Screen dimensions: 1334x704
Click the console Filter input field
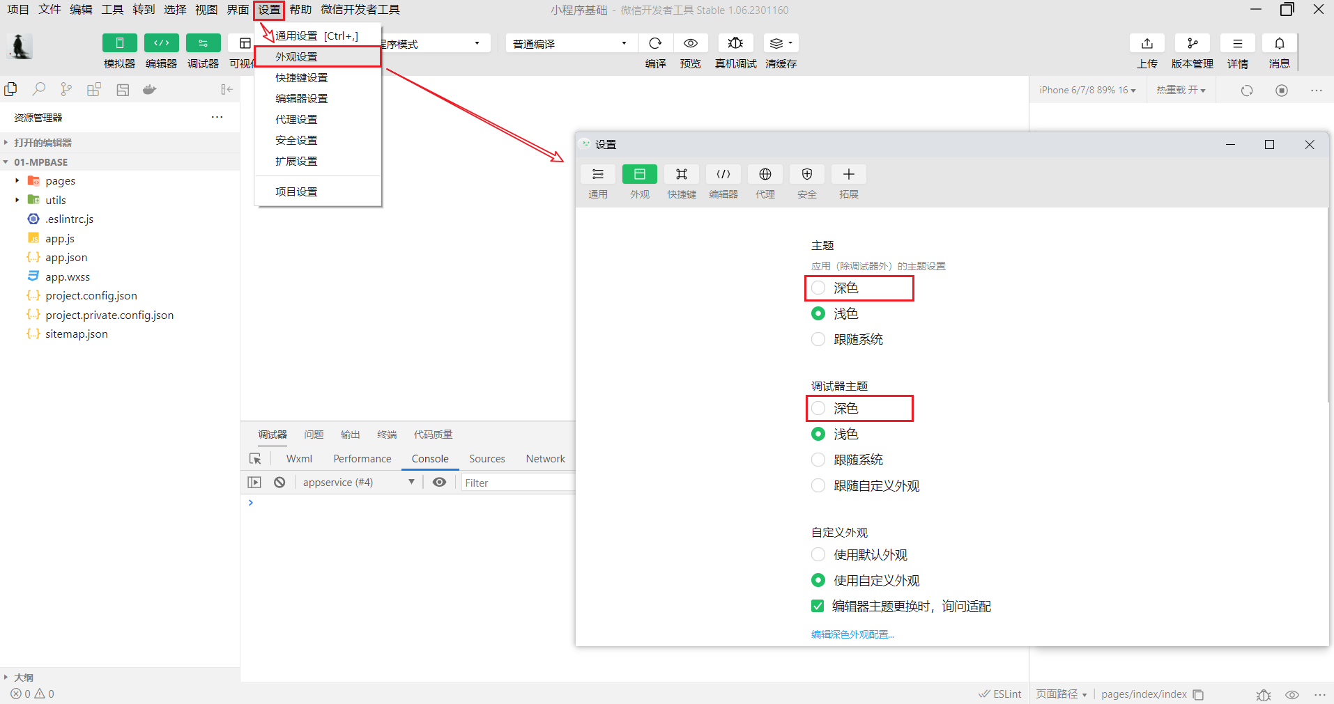517,483
